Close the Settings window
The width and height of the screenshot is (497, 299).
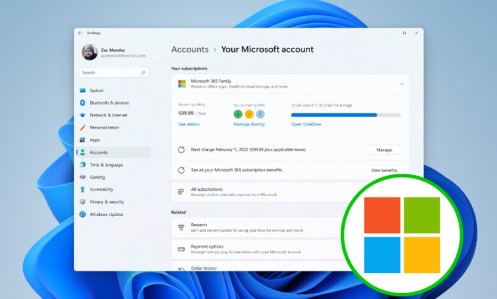coord(417,33)
